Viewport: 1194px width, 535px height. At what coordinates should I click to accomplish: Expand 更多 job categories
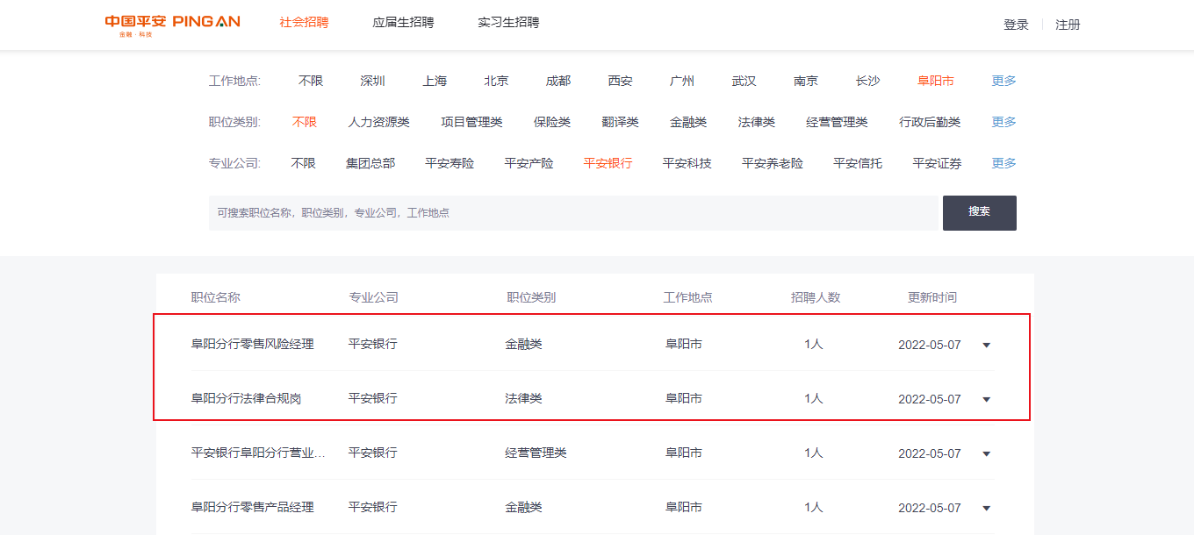[1004, 122]
